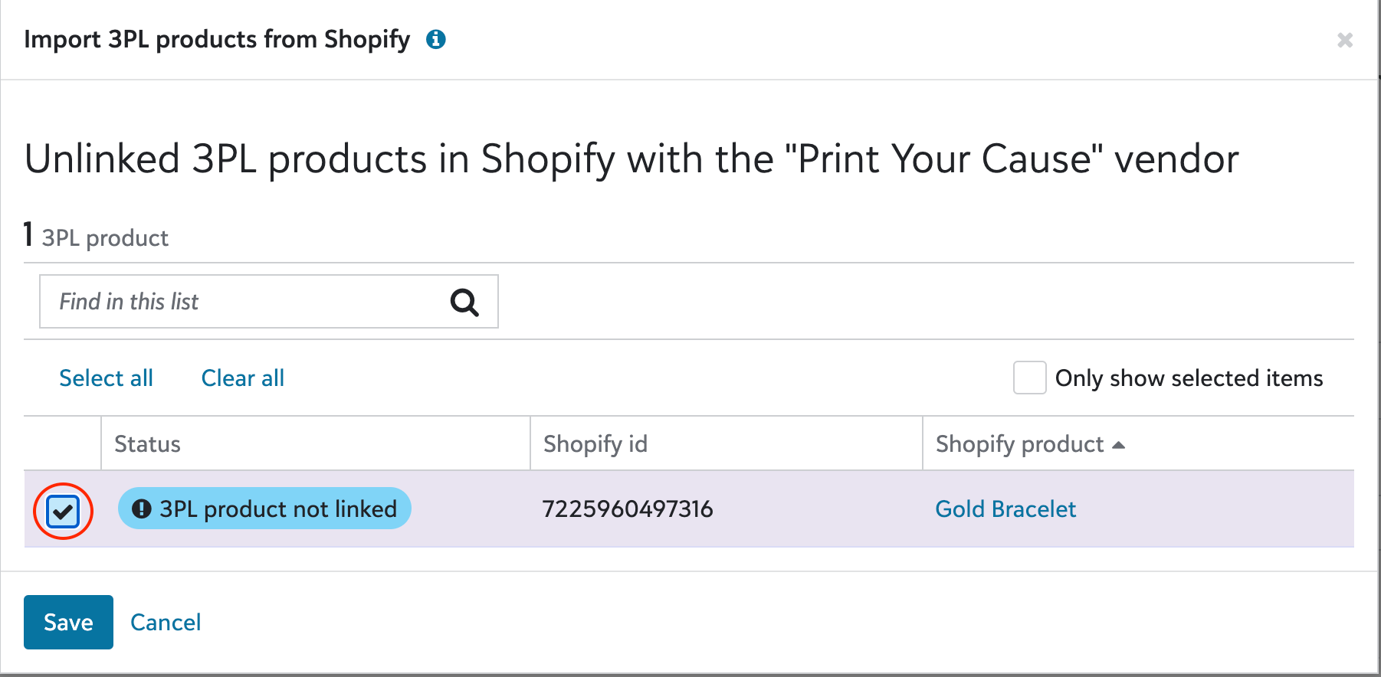
Task: Click the exclamation icon in the status badge
Action: pos(142,509)
